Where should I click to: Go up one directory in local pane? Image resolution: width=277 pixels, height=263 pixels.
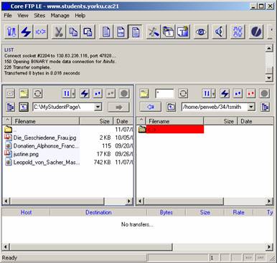[x=24, y=107]
